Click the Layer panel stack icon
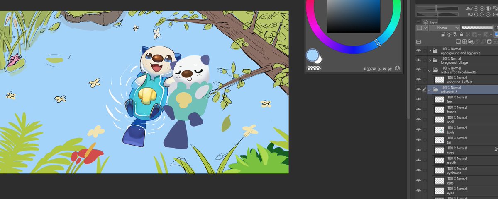The image size is (498, 199). pyautogui.click(x=426, y=22)
